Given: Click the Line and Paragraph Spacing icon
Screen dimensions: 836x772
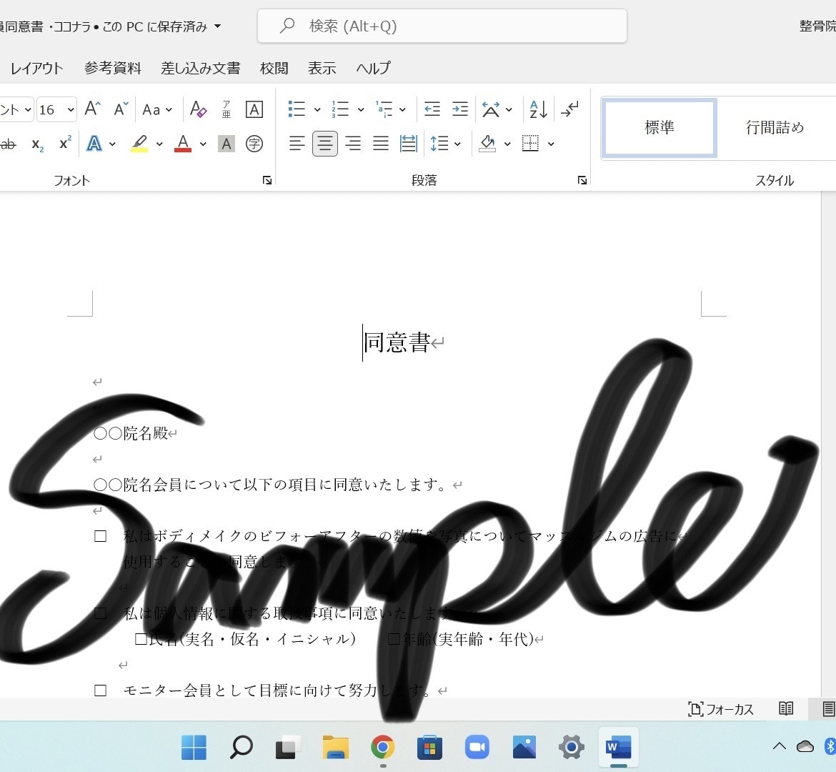Looking at the screenshot, I should (x=439, y=144).
